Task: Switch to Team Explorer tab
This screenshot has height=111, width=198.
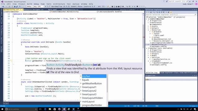Action: pos(166,73)
